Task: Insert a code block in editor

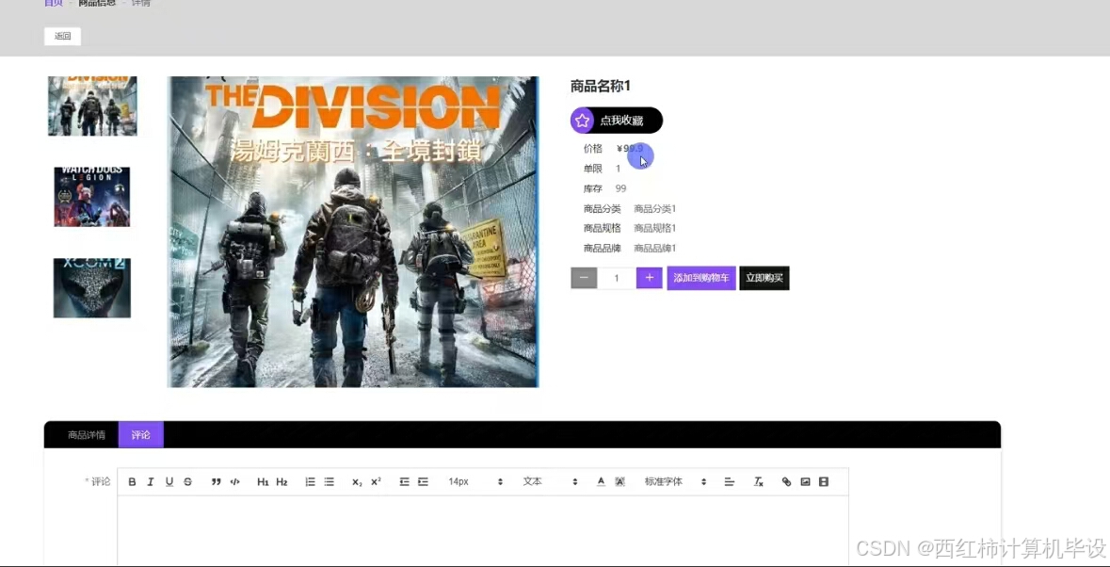Action: tap(235, 482)
